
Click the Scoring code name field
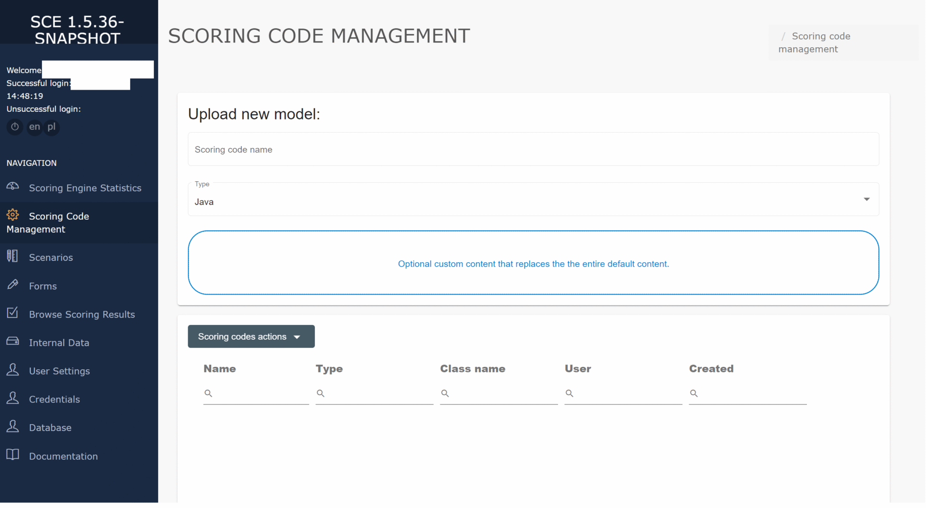pyautogui.click(x=533, y=149)
